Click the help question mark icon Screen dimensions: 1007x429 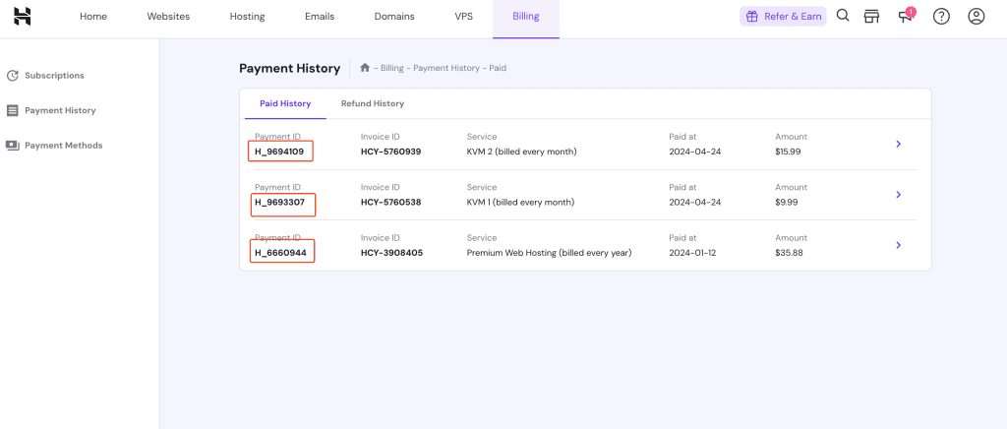point(941,17)
